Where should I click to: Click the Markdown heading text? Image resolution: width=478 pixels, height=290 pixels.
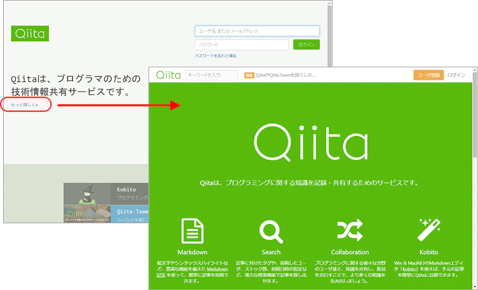pos(192,252)
